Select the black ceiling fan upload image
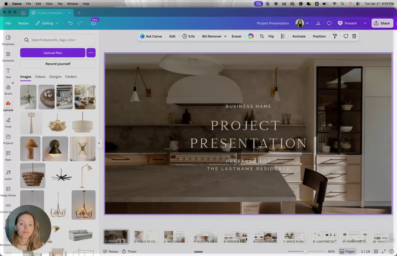This screenshot has width=397, height=256. 61,176
